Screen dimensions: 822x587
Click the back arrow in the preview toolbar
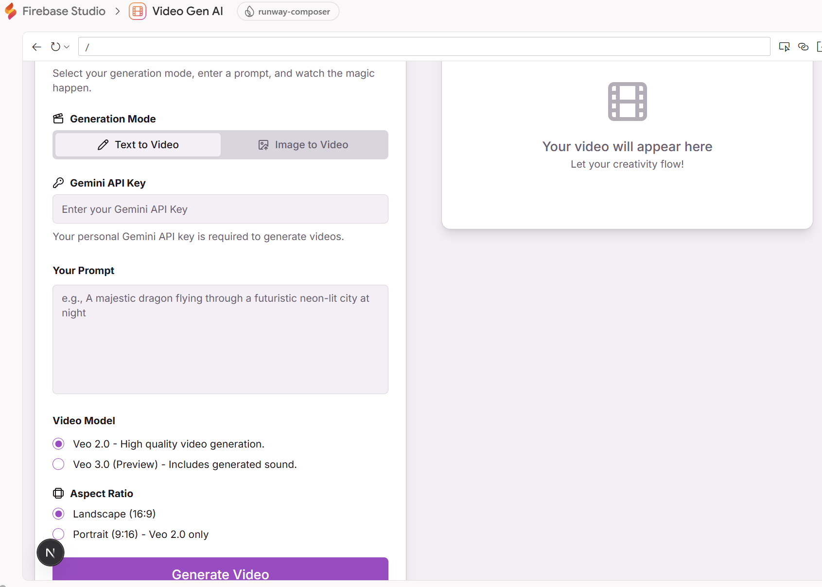(36, 47)
